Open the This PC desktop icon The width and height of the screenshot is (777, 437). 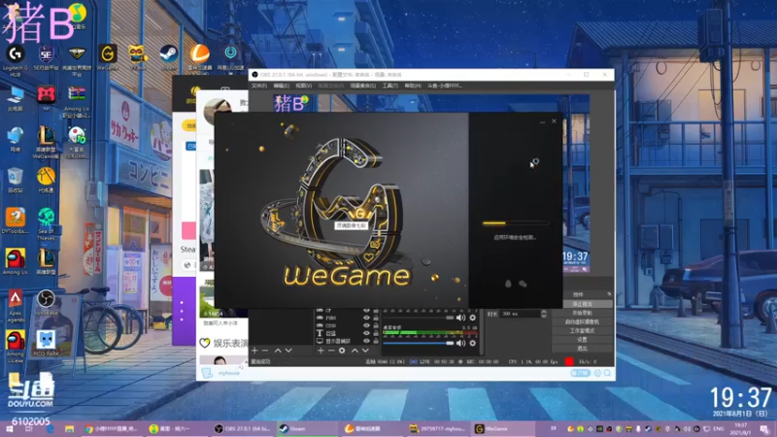tap(16, 98)
